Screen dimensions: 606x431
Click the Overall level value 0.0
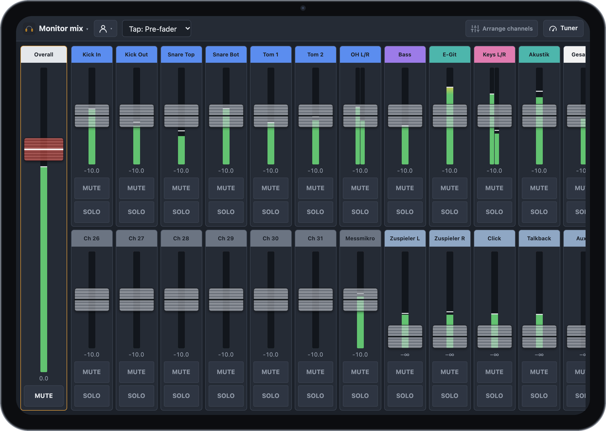(x=44, y=378)
